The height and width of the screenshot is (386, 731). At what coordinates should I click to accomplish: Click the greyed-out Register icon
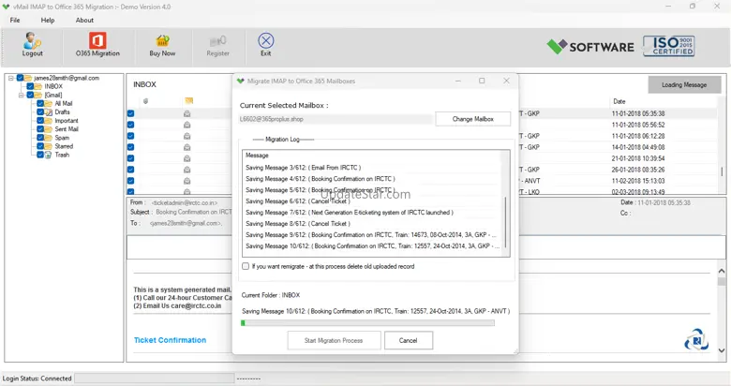pyautogui.click(x=217, y=41)
